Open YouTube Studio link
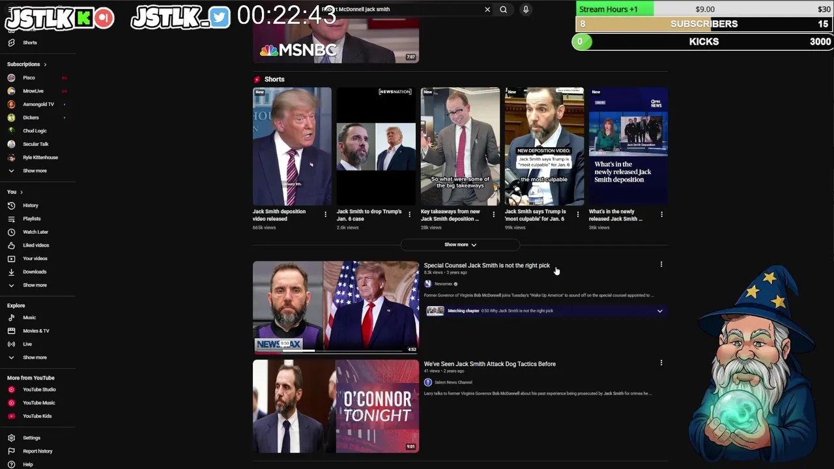This screenshot has height=469, width=834. click(39, 390)
